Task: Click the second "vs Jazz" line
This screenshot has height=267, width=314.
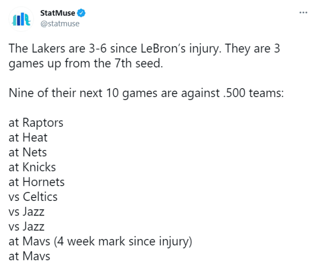Action: [26, 226]
